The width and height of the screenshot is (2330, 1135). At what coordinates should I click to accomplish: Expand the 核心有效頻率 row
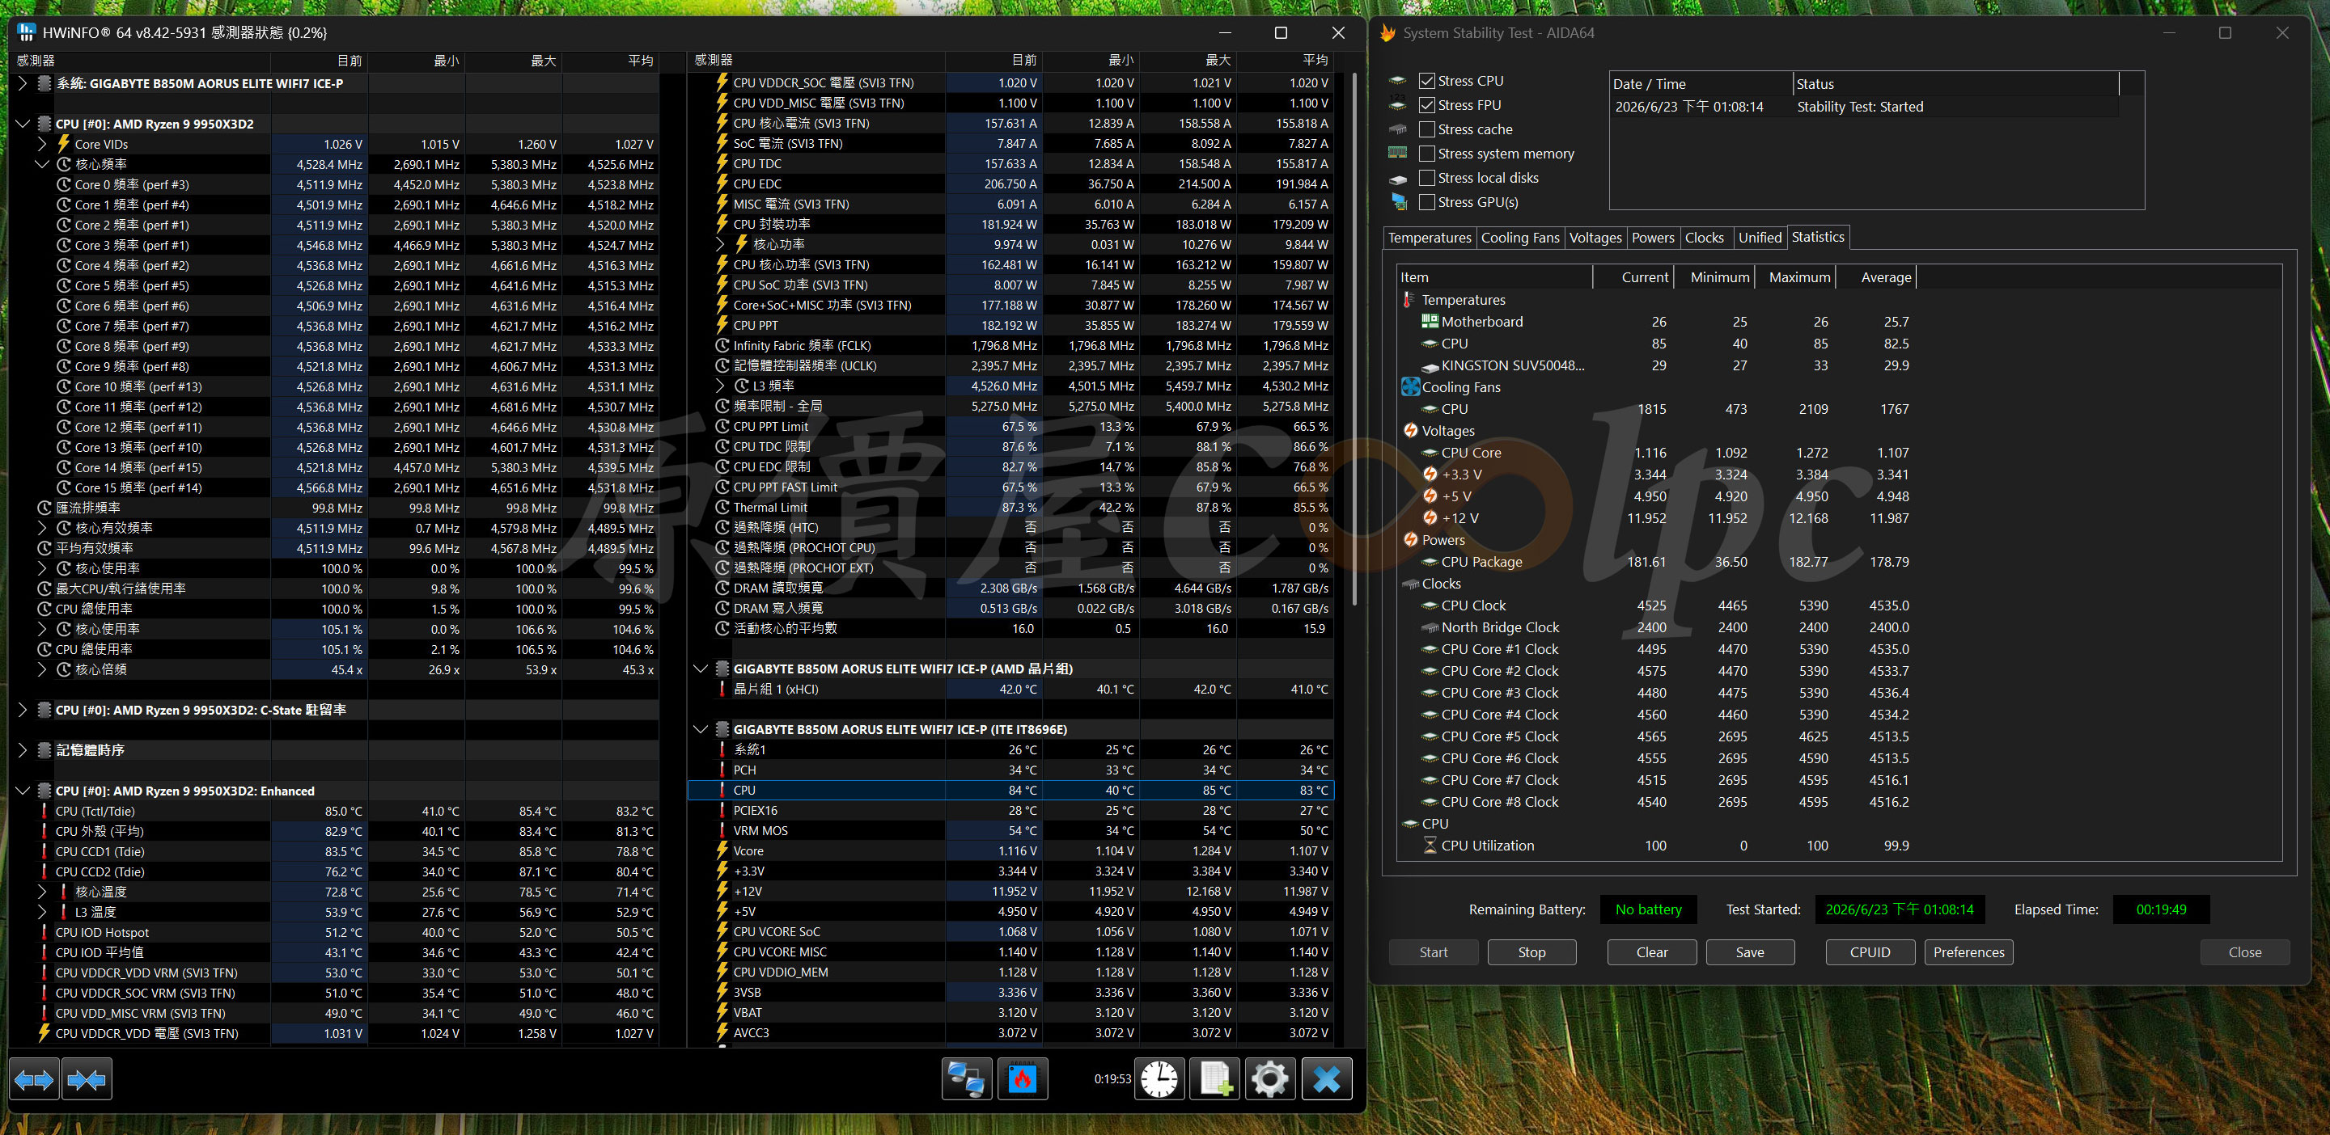pos(43,528)
